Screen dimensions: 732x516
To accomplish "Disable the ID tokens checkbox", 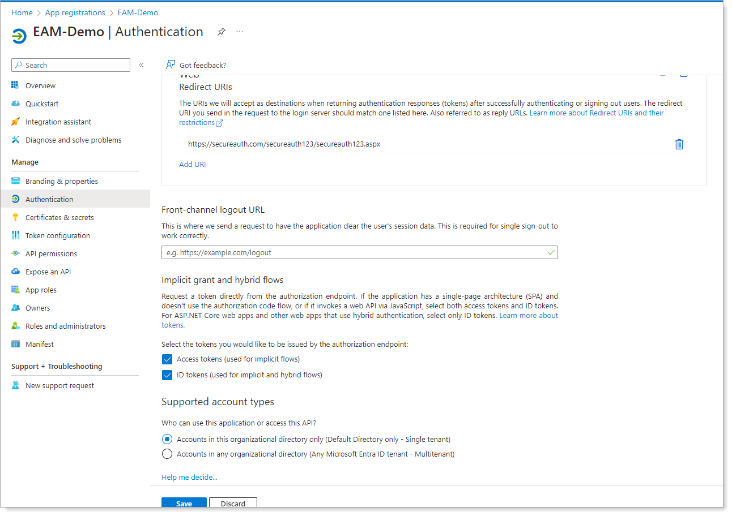I will point(167,375).
